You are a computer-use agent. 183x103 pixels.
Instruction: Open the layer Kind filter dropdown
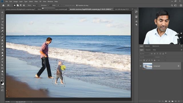(x=145, y=54)
